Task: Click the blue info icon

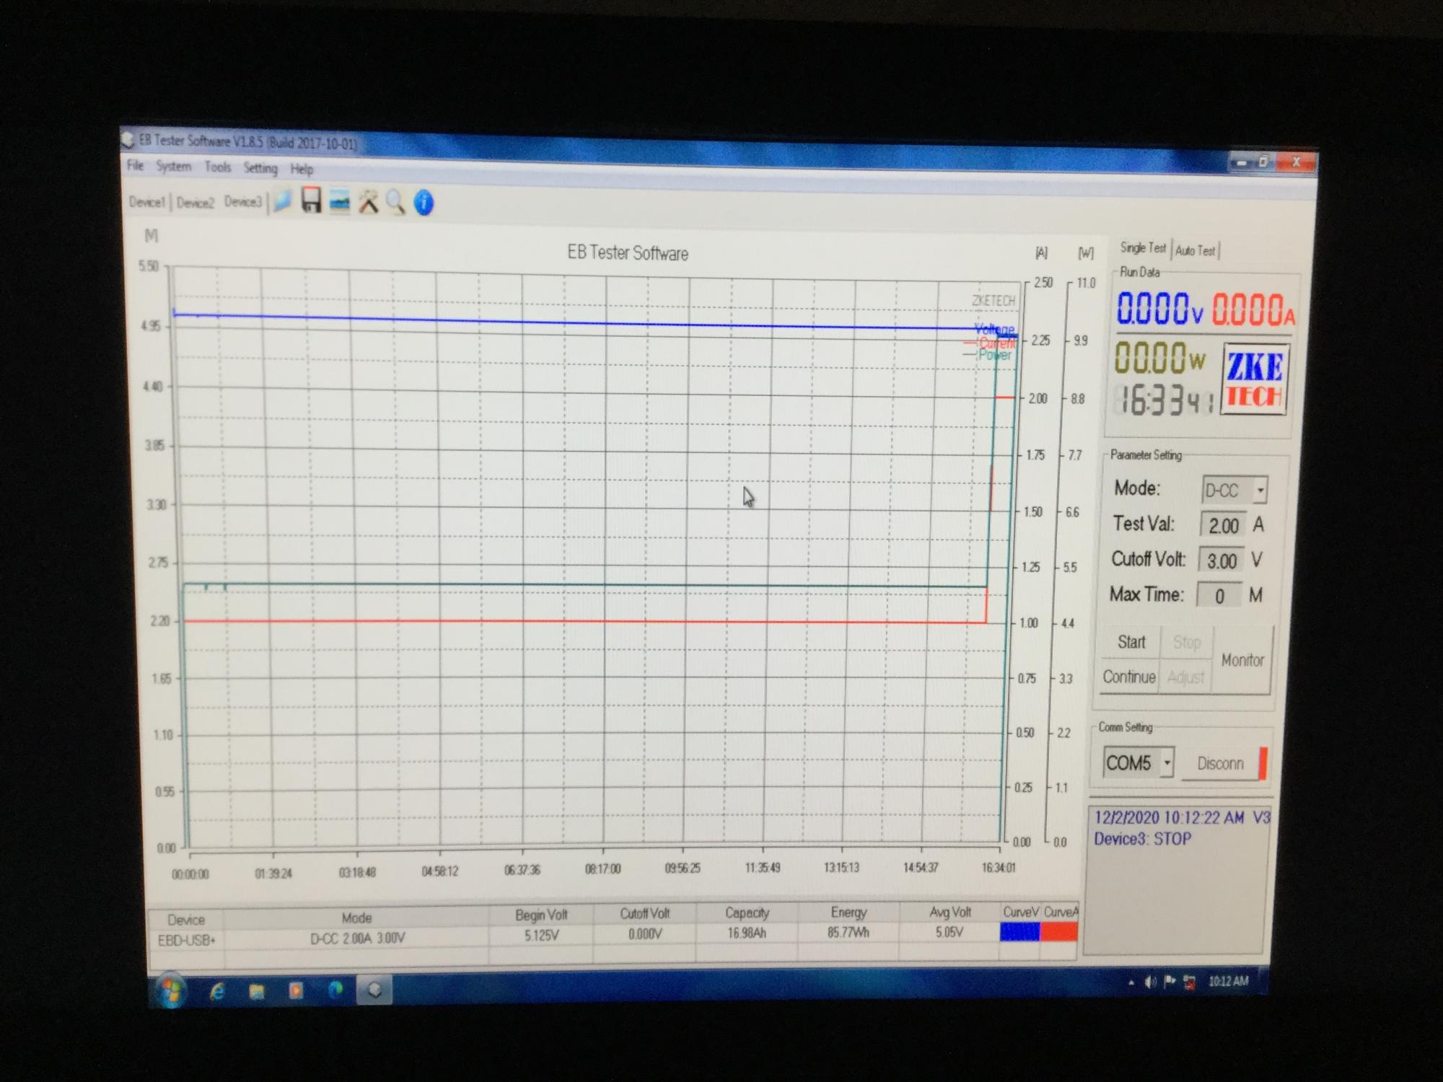Action: point(424,203)
